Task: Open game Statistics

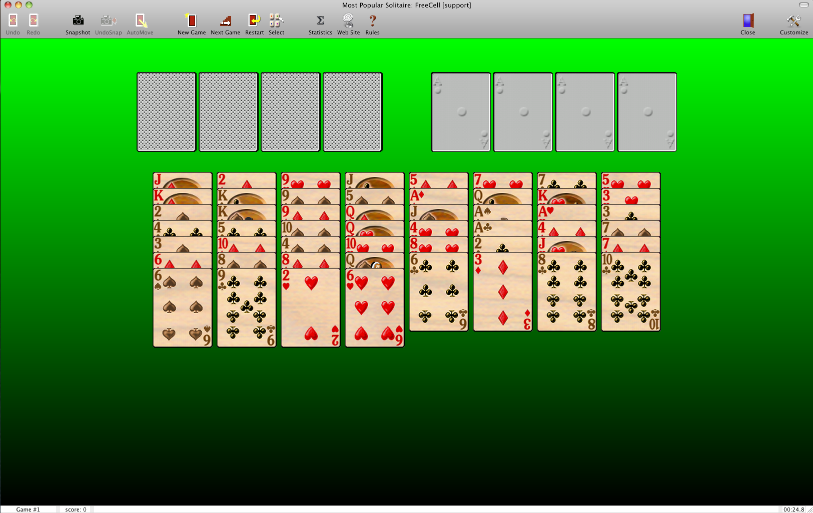Action: pos(320,21)
